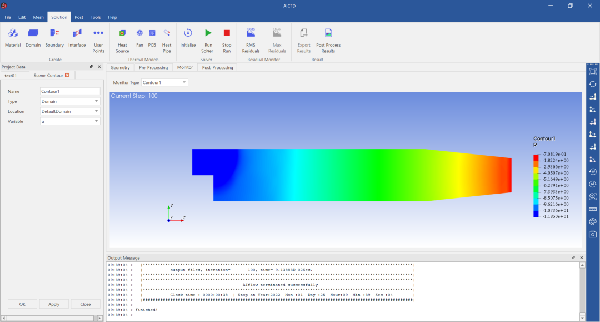This screenshot has width=600, height=322.
Task: Switch to the Geometry tab
Action: pyautogui.click(x=120, y=67)
